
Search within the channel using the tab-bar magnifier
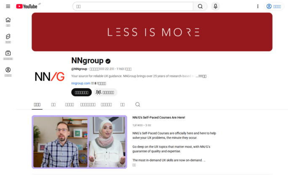138,104
